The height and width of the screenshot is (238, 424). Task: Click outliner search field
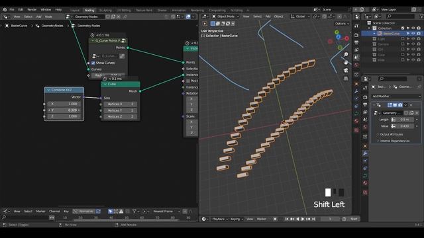point(400,17)
